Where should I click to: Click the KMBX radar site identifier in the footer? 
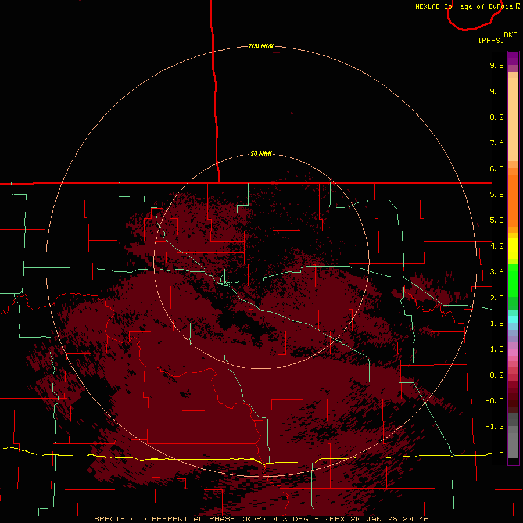point(335,519)
